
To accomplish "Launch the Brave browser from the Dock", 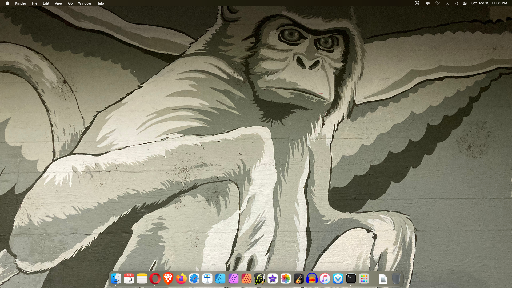I will click(x=168, y=279).
